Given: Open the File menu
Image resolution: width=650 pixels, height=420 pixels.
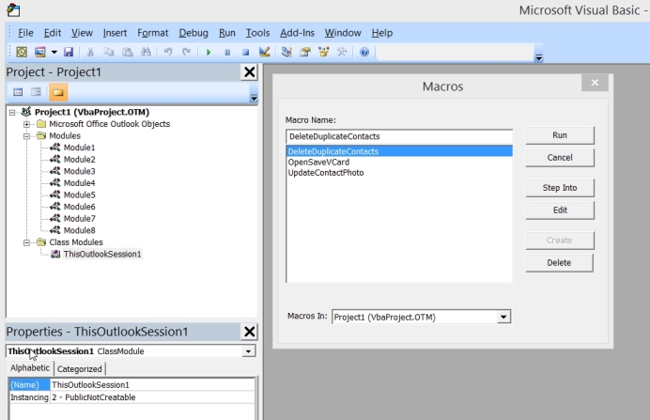Looking at the screenshot, I should click(x=25, y=33).
